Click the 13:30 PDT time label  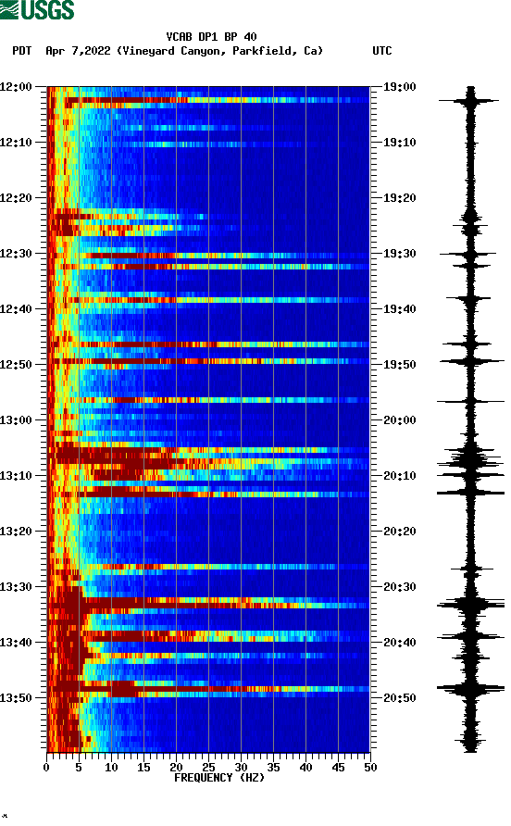pyautogui.click(x=16, y=587)
